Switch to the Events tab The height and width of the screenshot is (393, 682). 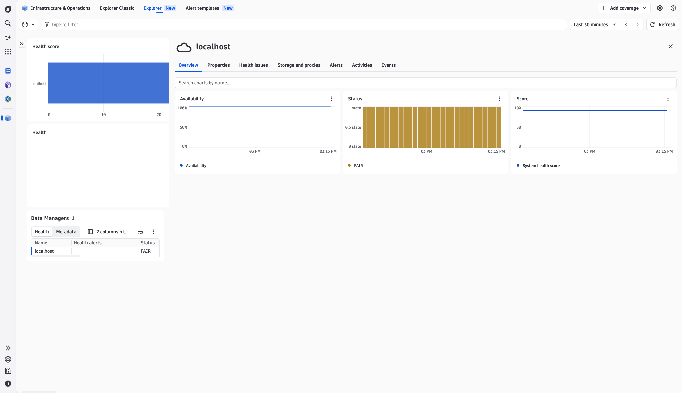[x=388, y=65]
